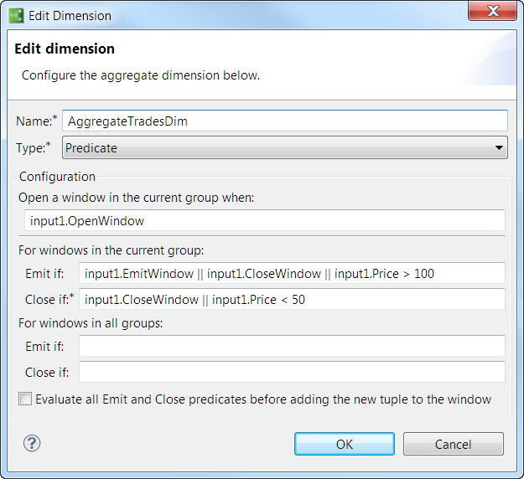Viewport: 524px width, 479px height.
Task: Open the Type dropdown showing Predicate
Action: click(x=285, y=148)
